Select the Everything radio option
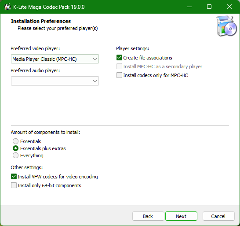 (x=15, y=156)
